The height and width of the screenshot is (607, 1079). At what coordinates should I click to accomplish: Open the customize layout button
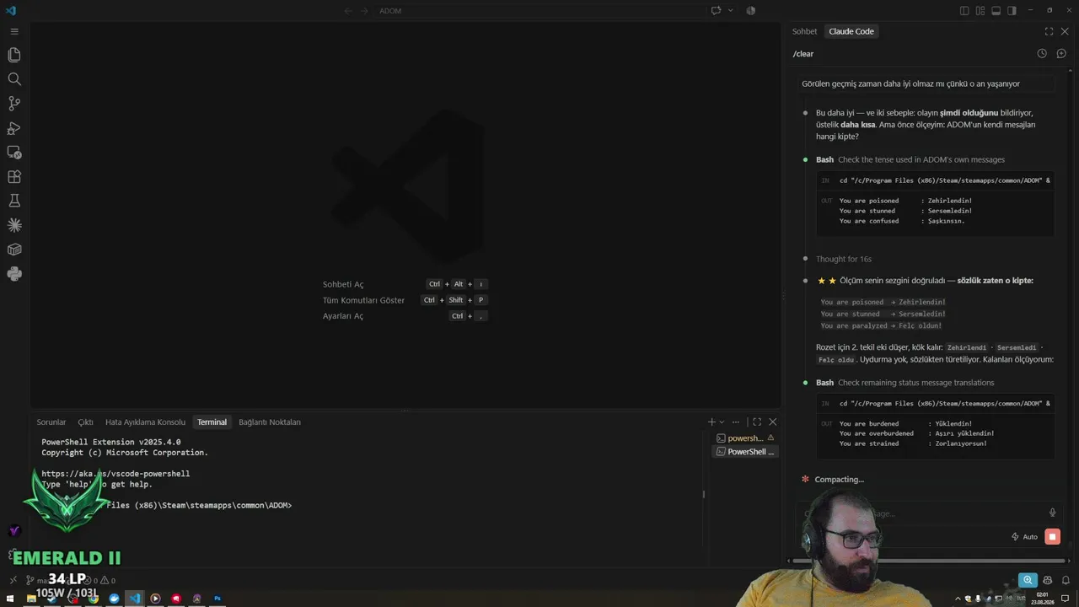[980, 11]
